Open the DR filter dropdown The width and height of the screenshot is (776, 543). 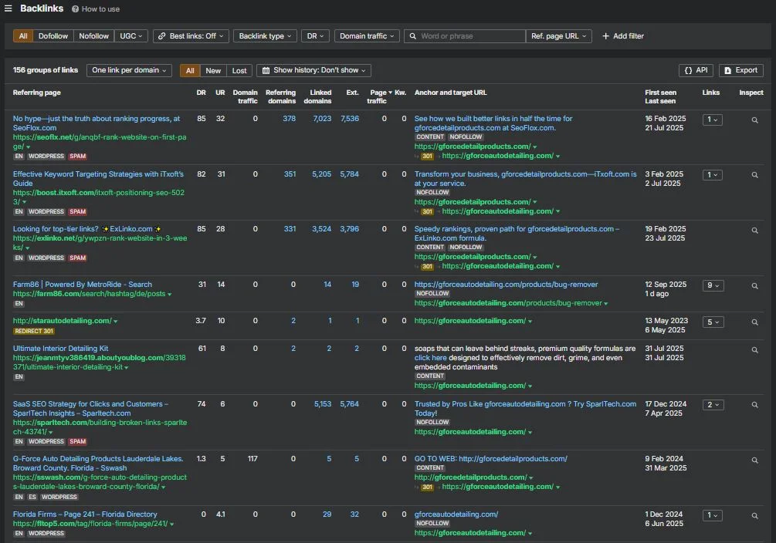click(x=315, y=36)
